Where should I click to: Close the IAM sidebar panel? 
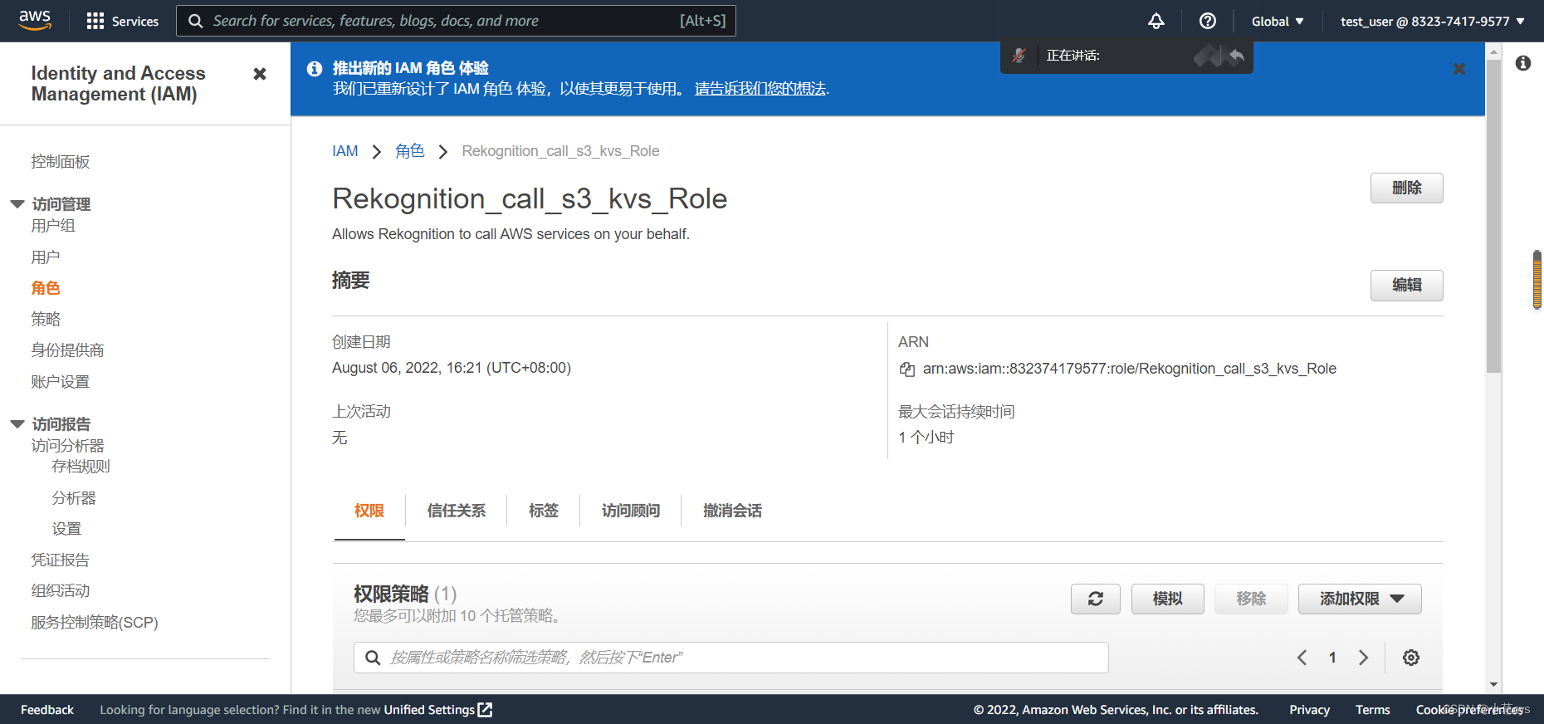coord(260,74)
